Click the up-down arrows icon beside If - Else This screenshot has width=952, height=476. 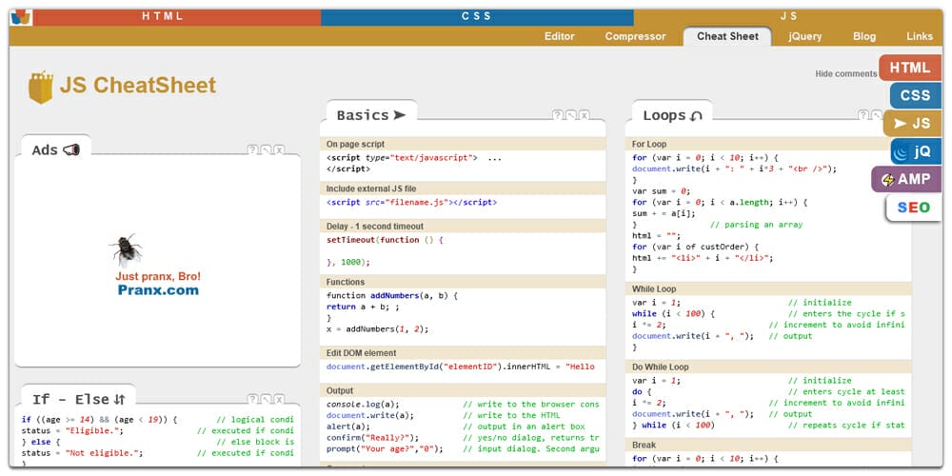pyautogui.click(x=120, y=399)
